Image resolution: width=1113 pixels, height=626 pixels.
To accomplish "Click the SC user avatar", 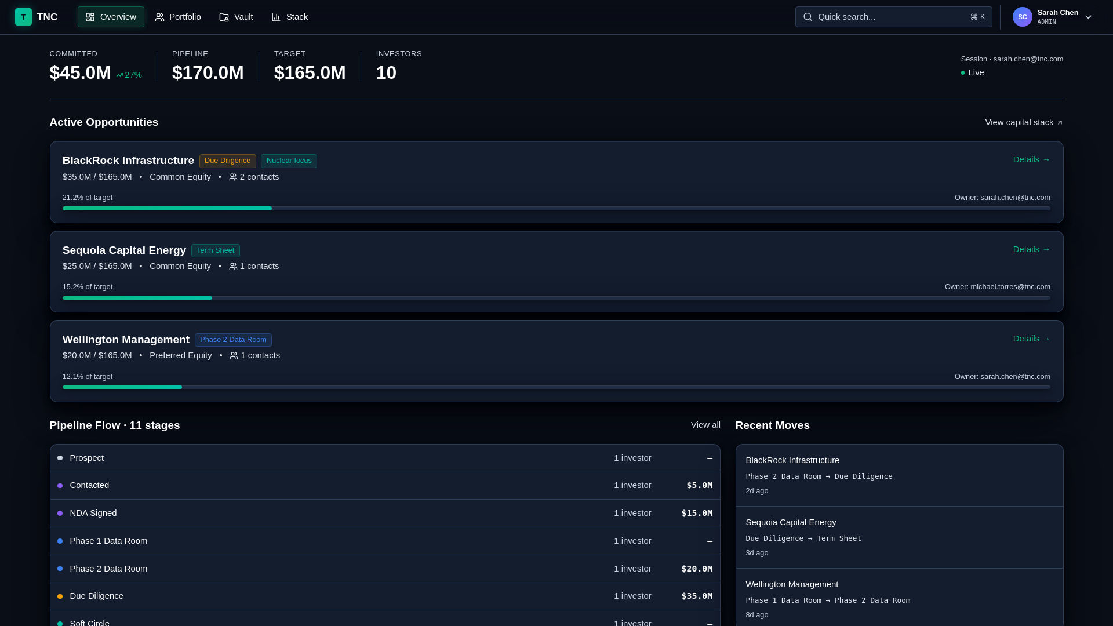I will (1022, 17).
